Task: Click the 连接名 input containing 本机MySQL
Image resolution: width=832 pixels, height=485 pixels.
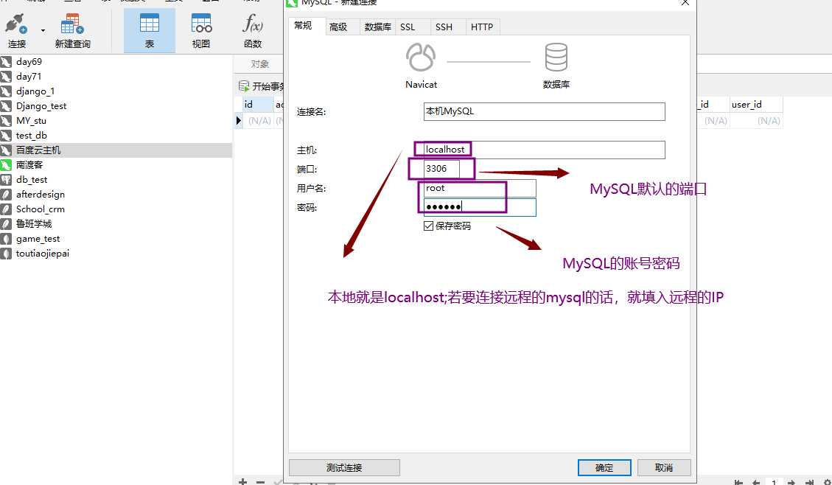Action: (x=544, y=111)
